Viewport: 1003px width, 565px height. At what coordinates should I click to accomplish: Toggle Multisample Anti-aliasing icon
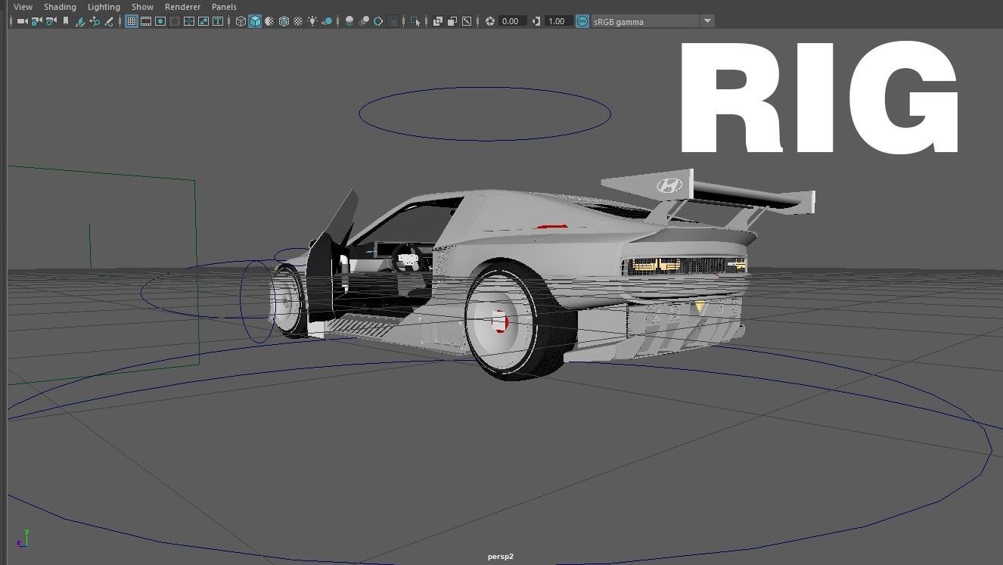coord(378,21)
